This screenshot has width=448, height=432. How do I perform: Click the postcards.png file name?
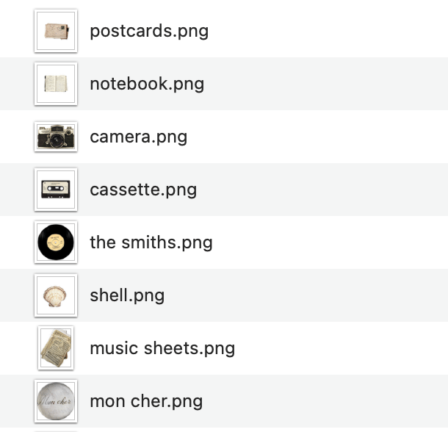pyautogui.click(x=149, y=31)
